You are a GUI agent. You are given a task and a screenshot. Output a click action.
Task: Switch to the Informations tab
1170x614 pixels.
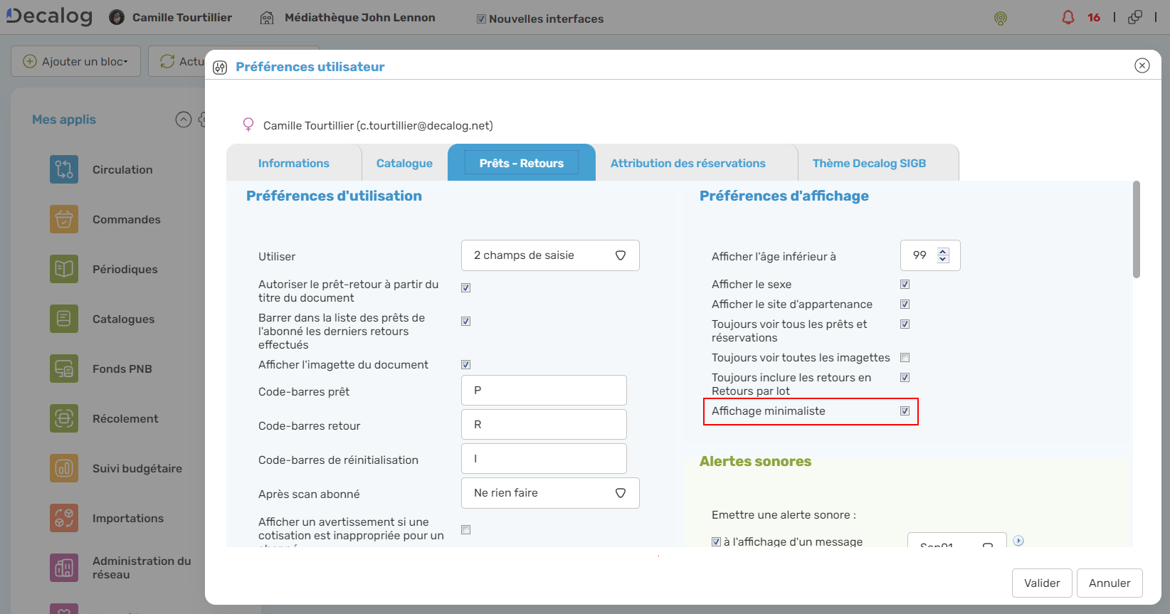294,163
